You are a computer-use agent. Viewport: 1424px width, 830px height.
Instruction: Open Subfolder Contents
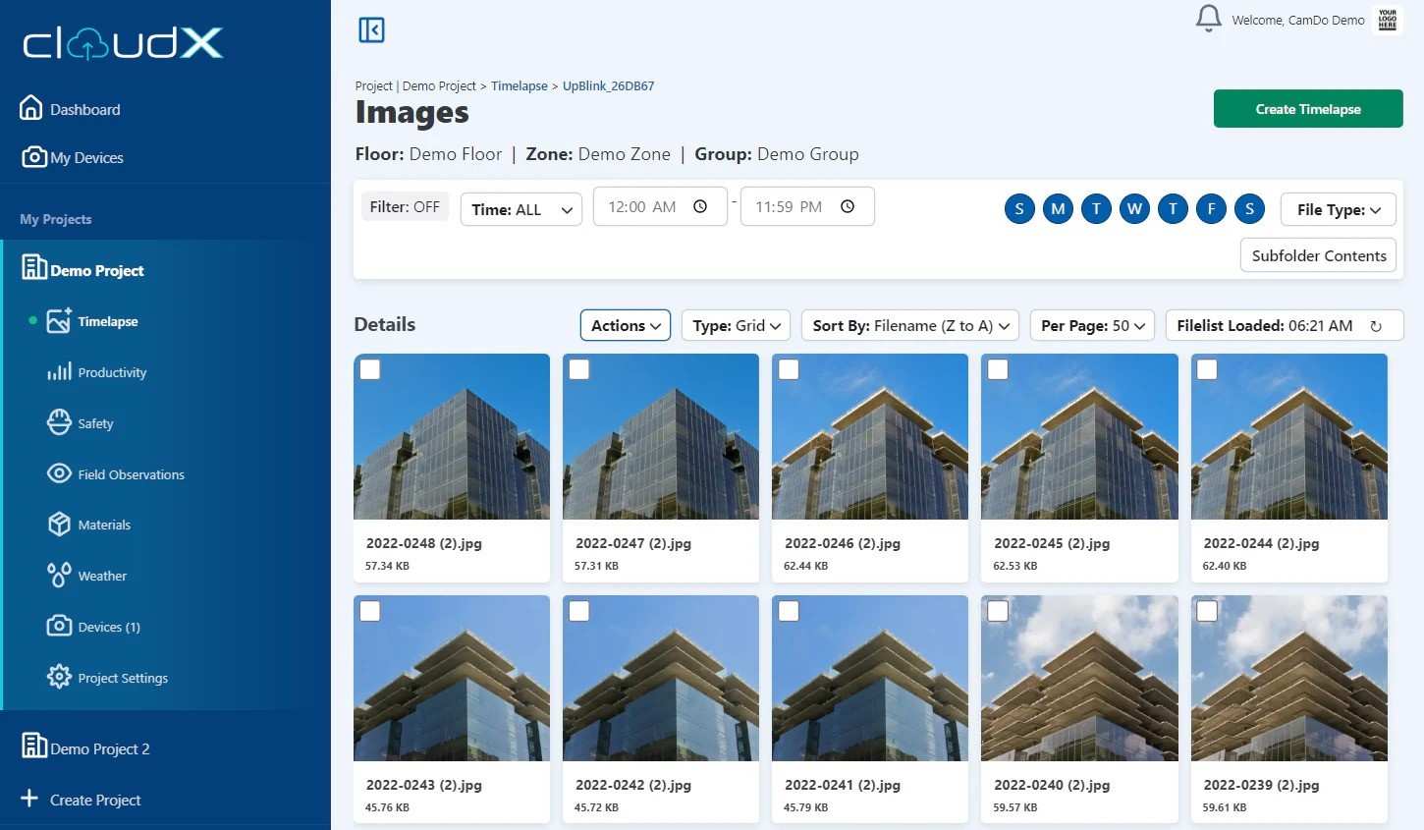1318,254
